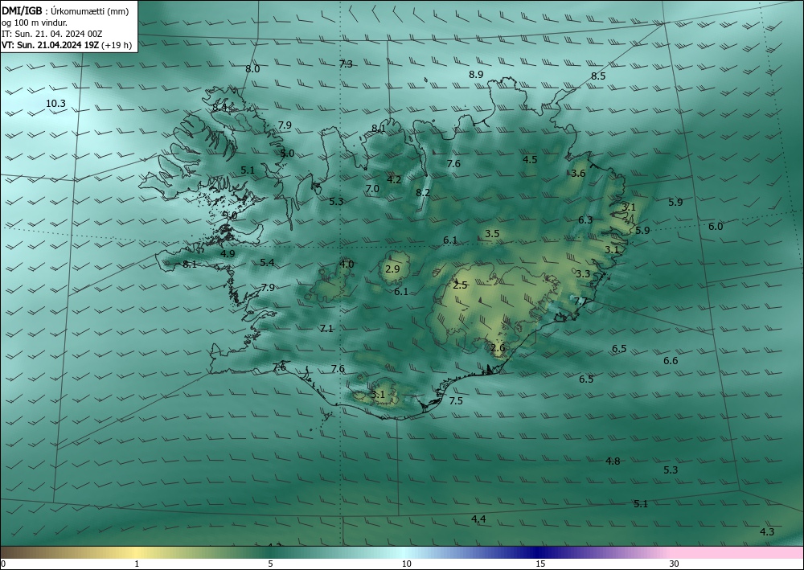Click the 10.3 value over the northwest sea
Viewport: 804px width, 570px height.
pos(56,104)
